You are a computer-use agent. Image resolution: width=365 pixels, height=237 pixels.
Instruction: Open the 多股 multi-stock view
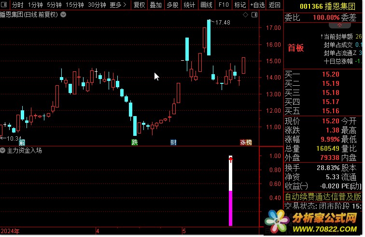172,5
